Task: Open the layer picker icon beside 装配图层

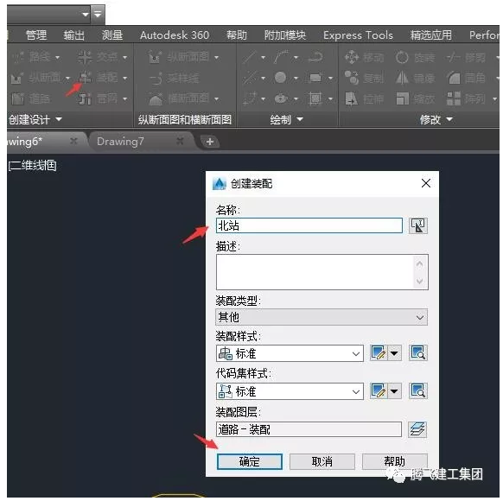Action: [x=417, y=429]
